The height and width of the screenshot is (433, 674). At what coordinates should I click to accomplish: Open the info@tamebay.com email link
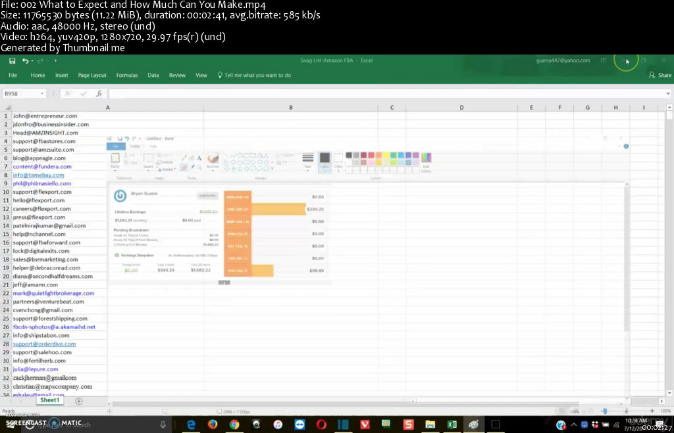(x=38, y=175)
